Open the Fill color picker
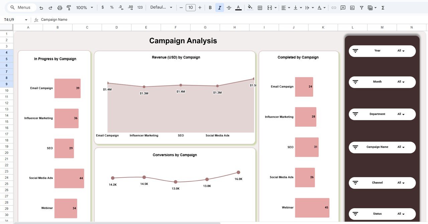Image resolution: width=428 pixels, height=224 pixels. [250, 7]
